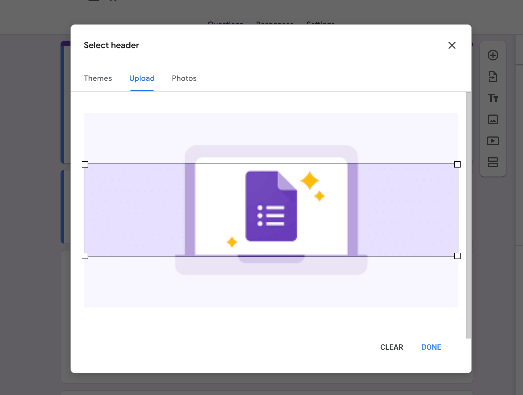Image resolution: width=523 pixels, height=395 pixels.
Task: Click the top-left crop handle
Action: [85, 164]
